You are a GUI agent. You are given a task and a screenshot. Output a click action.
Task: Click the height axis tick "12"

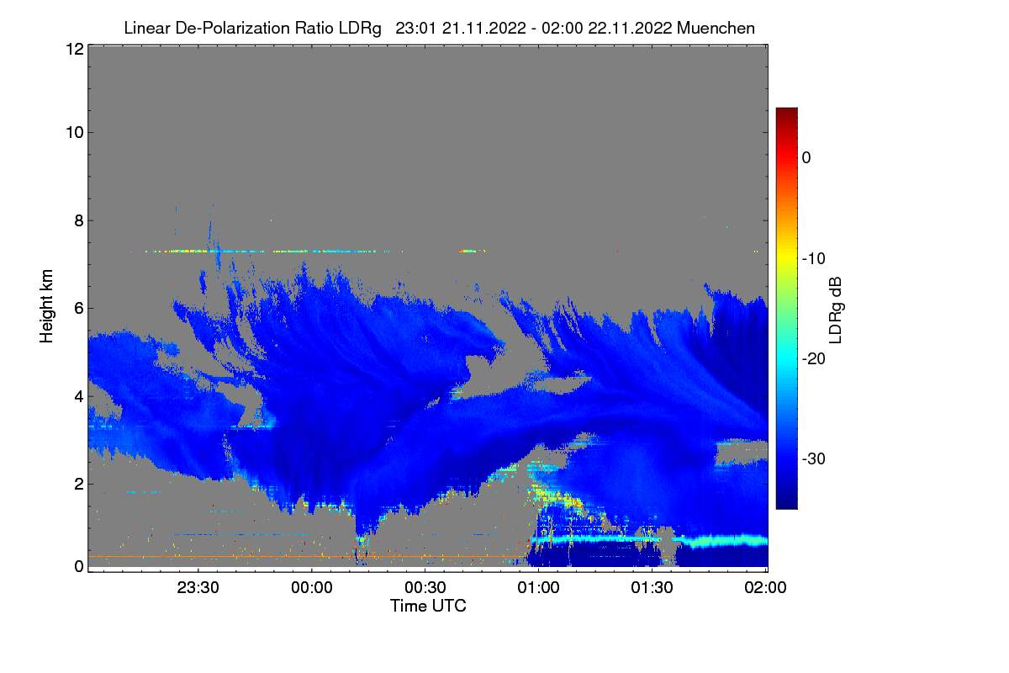pyautogui.click(x=73, y=50)
